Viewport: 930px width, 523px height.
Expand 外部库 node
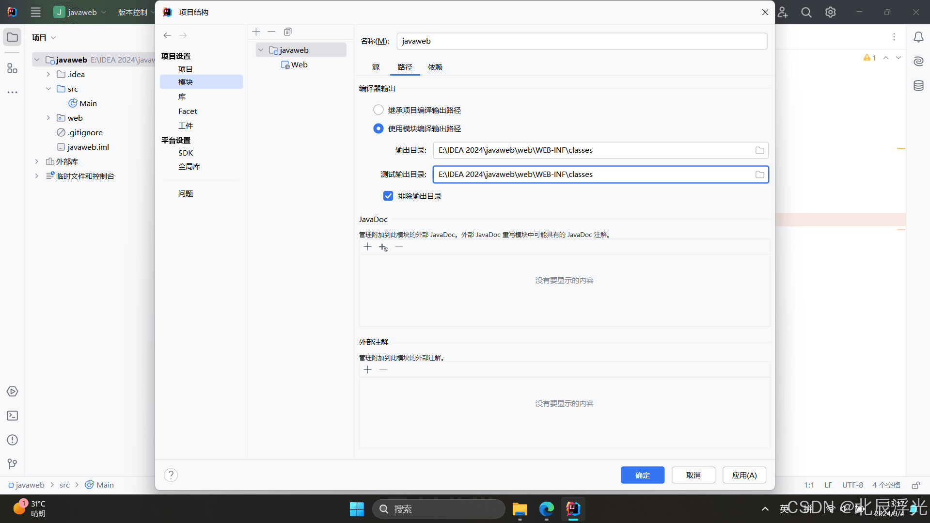tap(37, 161)
